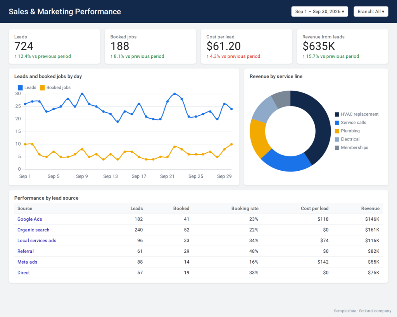Click the Sales & Marketing Performance title
The image size is (397, 317).
coord(65,12)
